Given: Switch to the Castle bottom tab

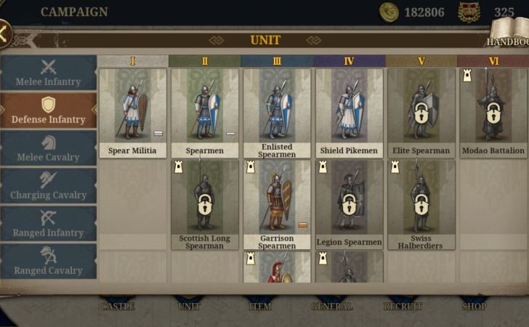Looking at the screenshot, I should point(117,306).
